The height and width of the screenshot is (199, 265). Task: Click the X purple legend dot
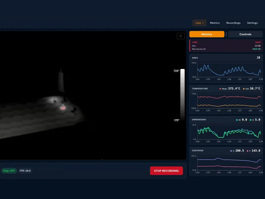231,151
